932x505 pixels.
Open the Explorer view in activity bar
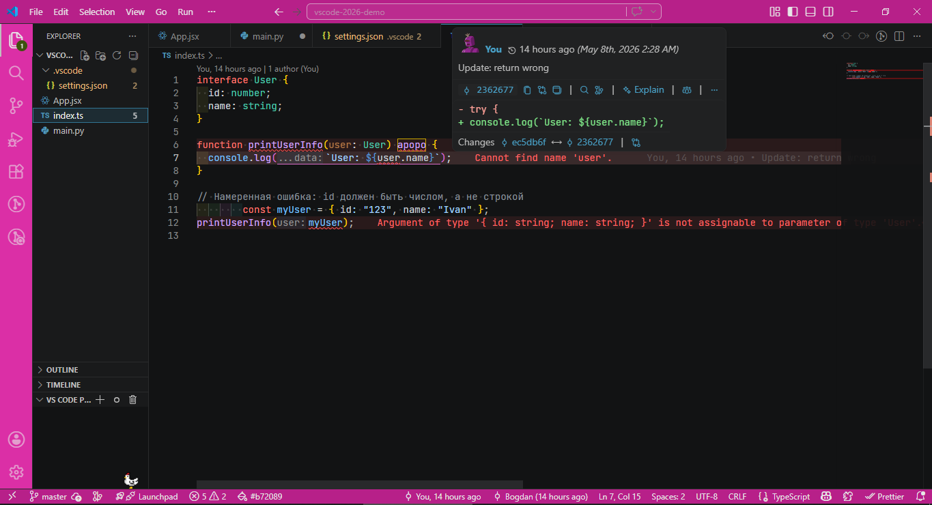coord(16,41)
